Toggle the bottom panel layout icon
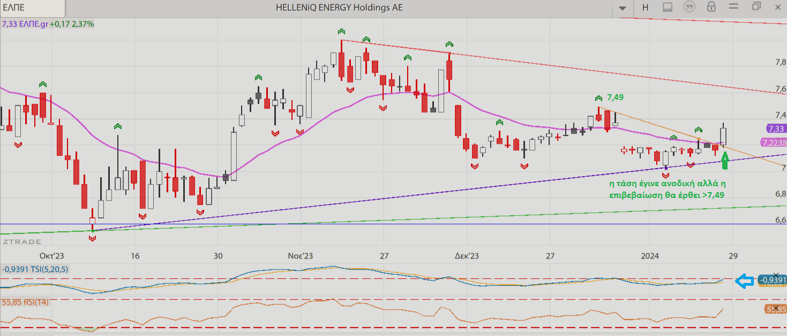 click(x=668, y=7)
